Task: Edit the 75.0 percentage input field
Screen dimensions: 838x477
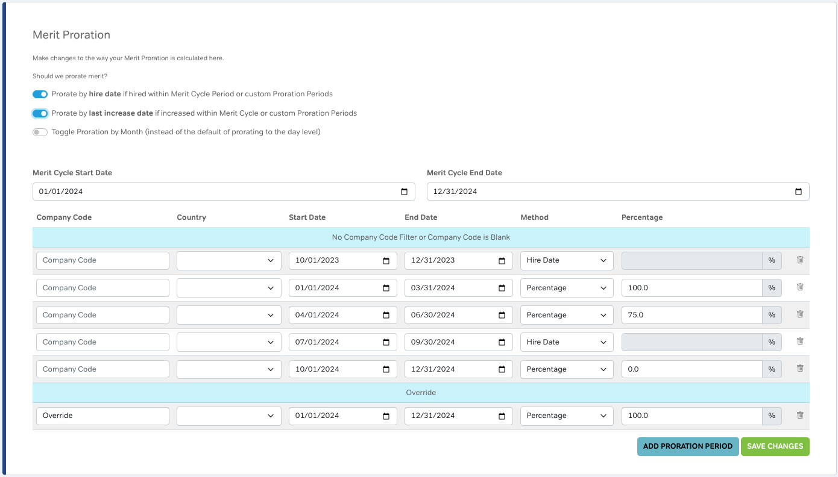Action: (691, 315)
